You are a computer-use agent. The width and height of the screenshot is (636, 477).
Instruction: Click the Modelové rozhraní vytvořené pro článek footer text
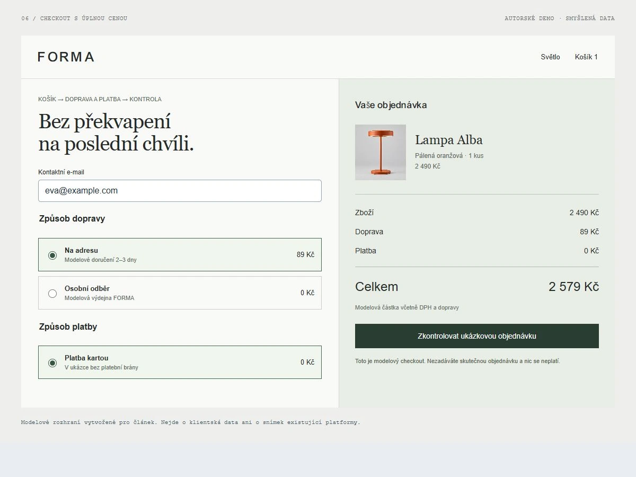[x=191, y=422]
